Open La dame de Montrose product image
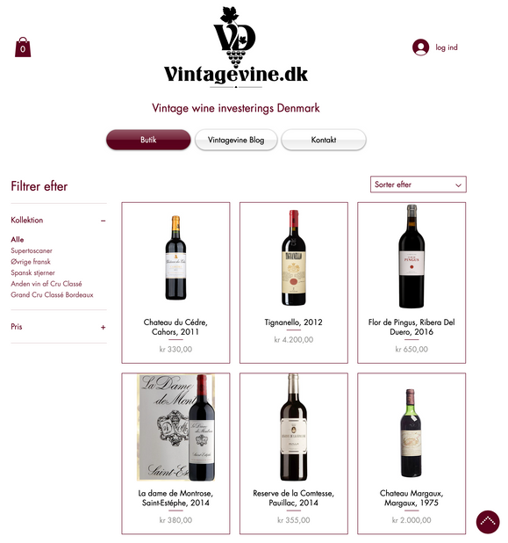 pos(175,428)
